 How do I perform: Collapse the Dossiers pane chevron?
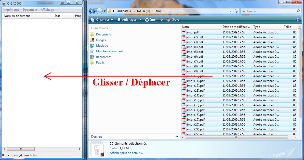(177, 137)
